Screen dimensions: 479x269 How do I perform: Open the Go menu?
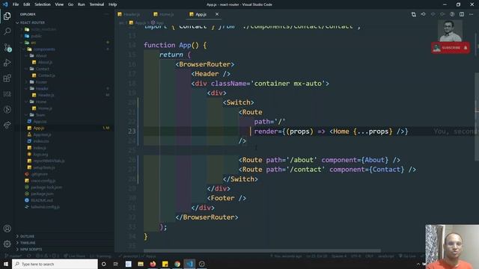point(70,4)
